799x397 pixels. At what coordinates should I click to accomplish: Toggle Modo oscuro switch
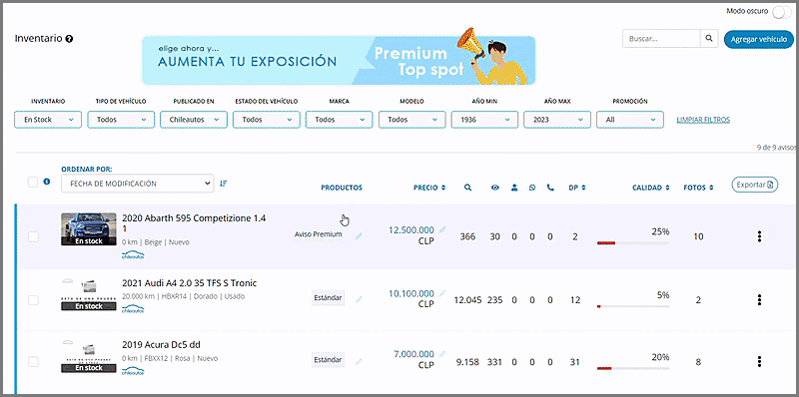782,12
